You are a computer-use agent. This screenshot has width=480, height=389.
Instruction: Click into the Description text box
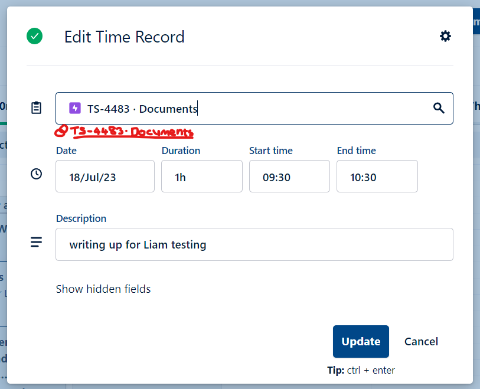click(x=254, y=244)
